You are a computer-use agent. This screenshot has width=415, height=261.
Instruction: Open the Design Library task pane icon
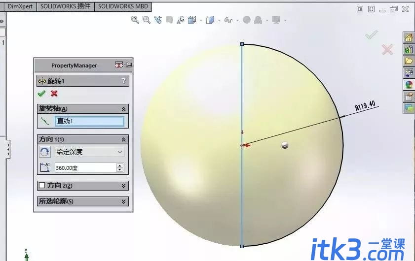tap(409, 49)
